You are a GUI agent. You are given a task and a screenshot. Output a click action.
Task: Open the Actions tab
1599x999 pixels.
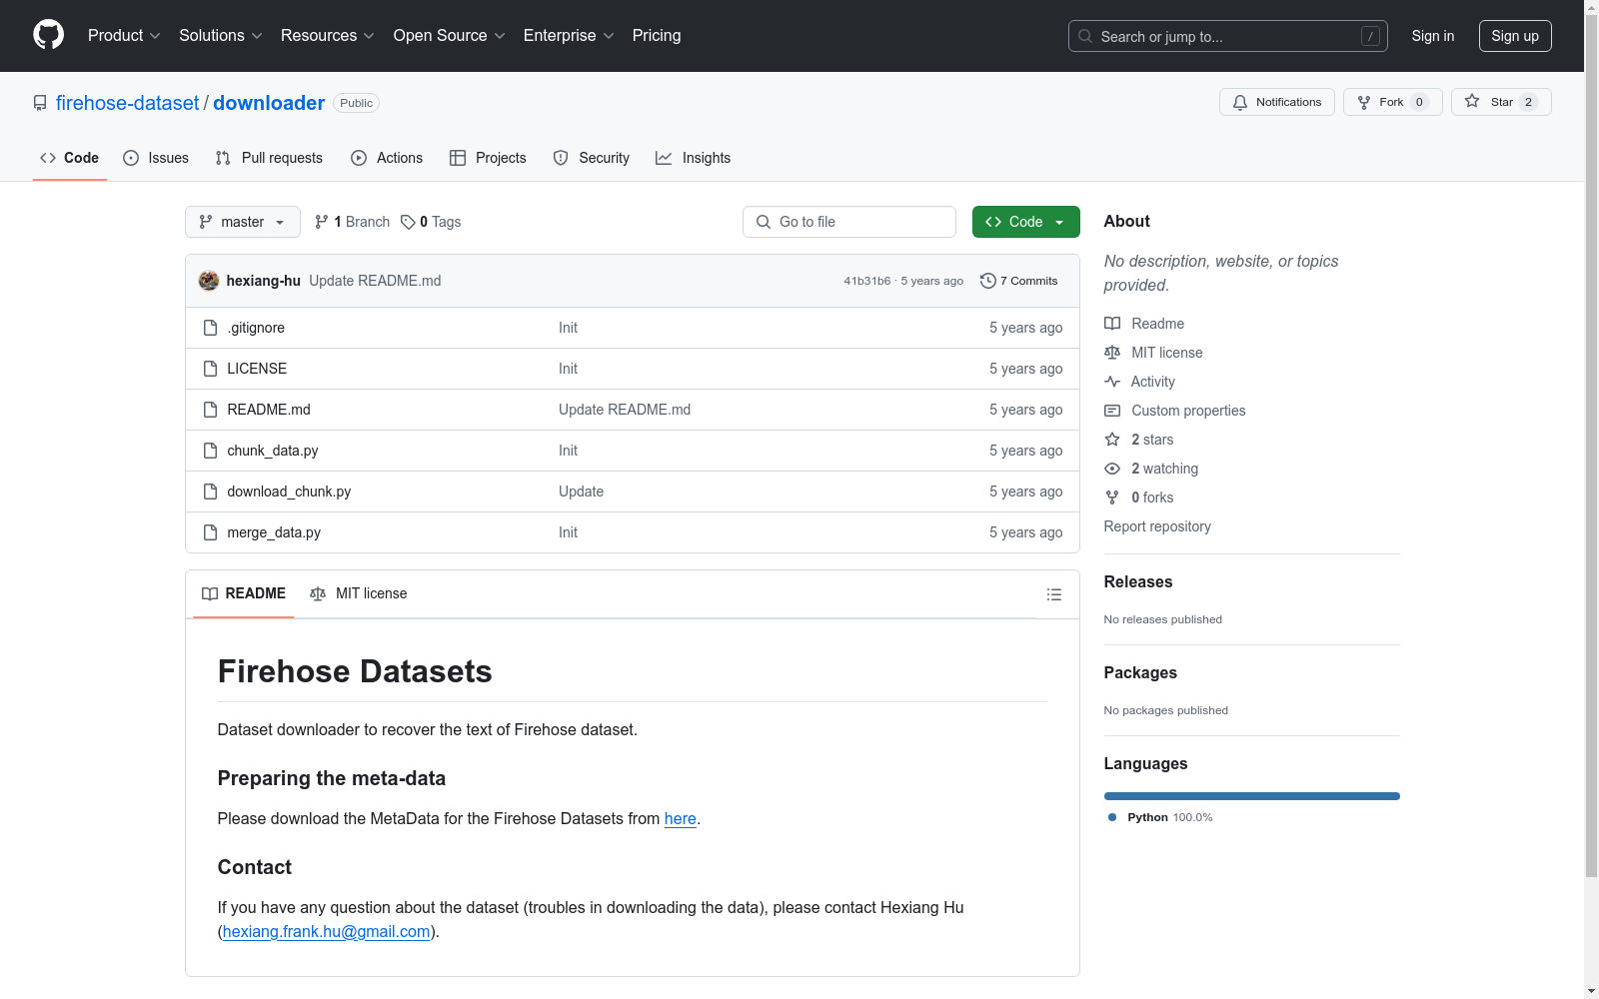(387, 158)
